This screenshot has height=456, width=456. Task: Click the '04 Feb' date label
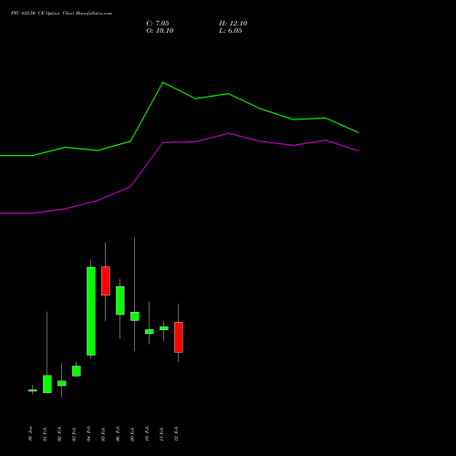pyautogui.click(x=88, y=434)
